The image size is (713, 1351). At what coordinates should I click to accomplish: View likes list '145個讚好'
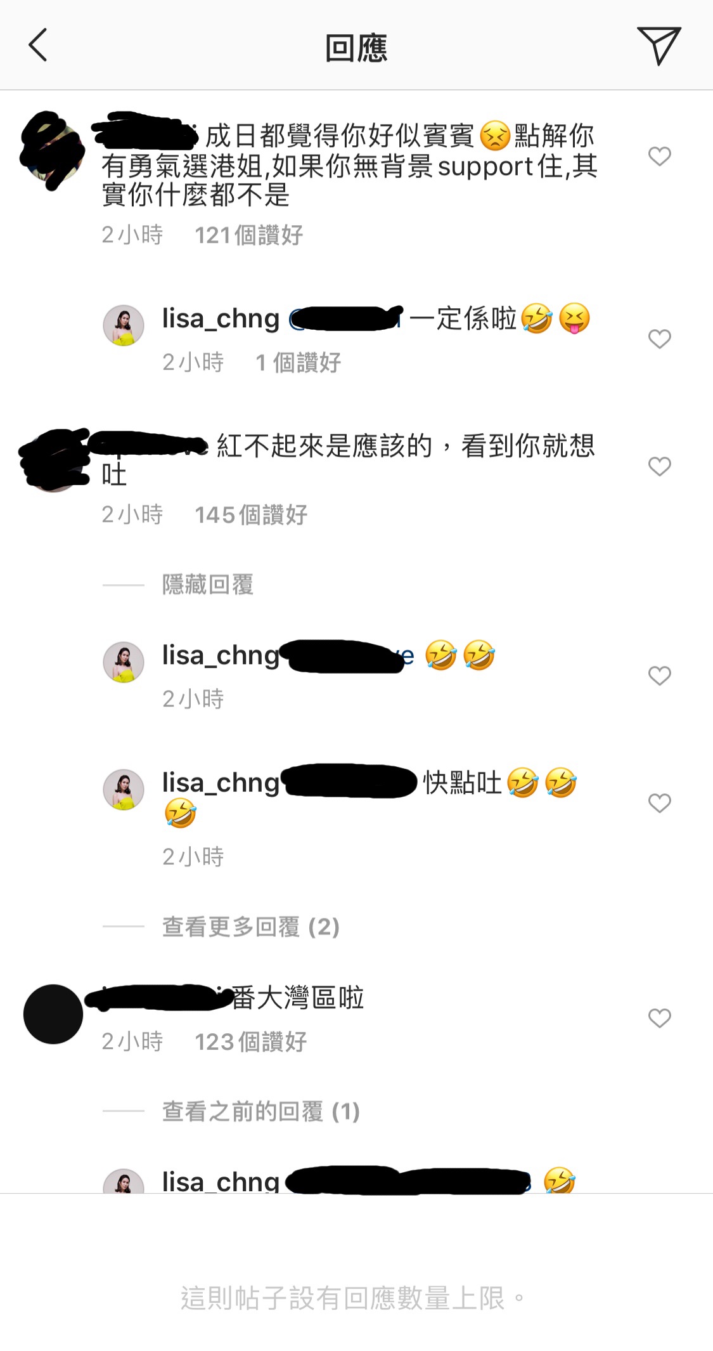tap(251, 515)
